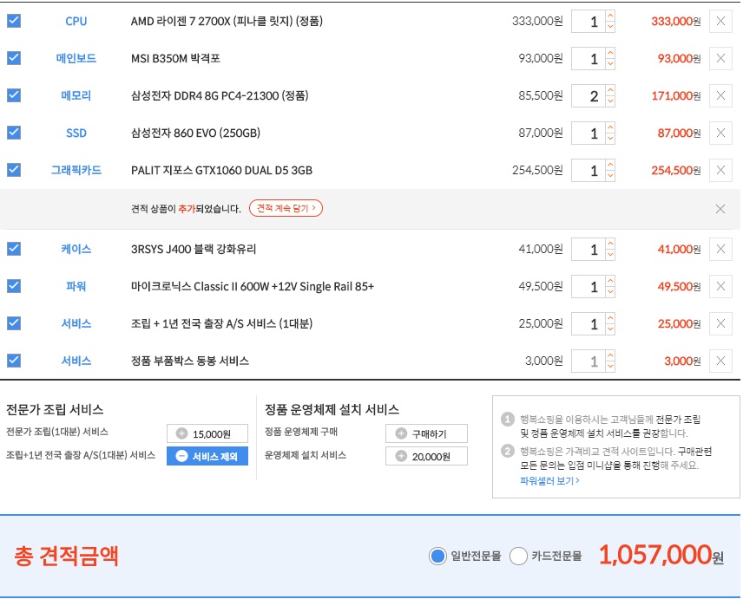Add the 15,000원 전문가 조립 service
743x599 pixels.
point(207,433)
